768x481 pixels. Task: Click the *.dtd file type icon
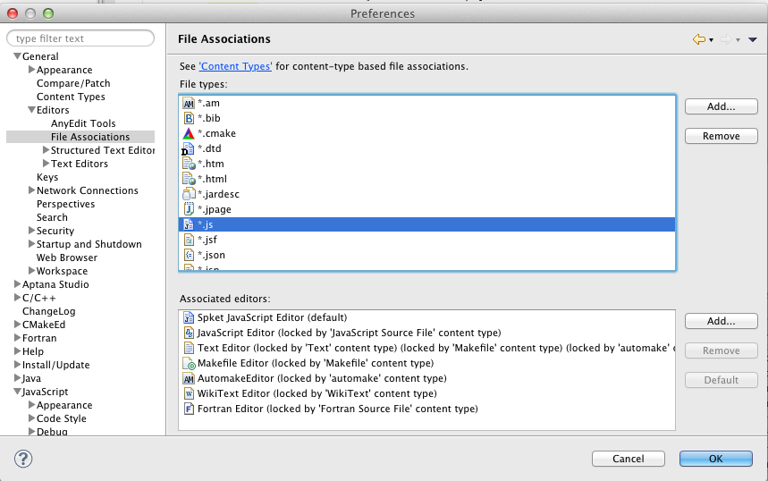[x=189, y=148]
